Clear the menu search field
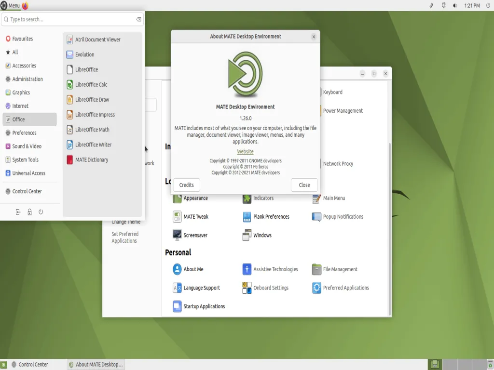The image size is (494, 370). [138, 19]
